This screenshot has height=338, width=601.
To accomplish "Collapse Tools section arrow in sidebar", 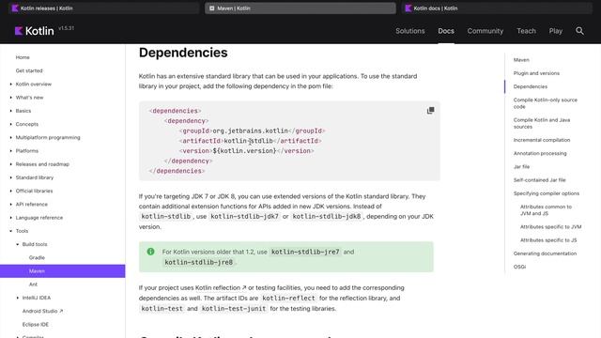I will (10, 231).
